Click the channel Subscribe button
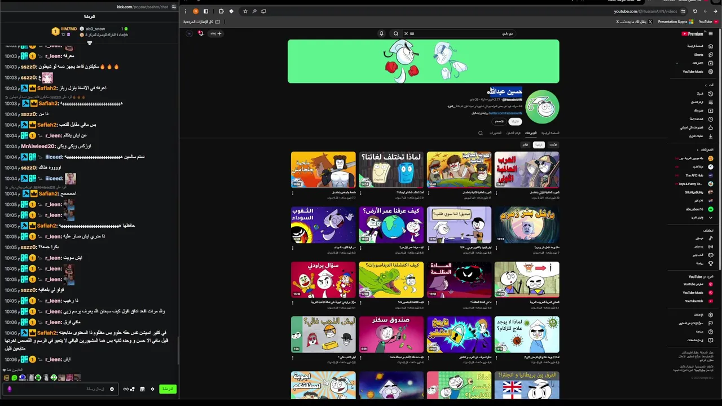722x406 pixels. click(x=515, y=121)
